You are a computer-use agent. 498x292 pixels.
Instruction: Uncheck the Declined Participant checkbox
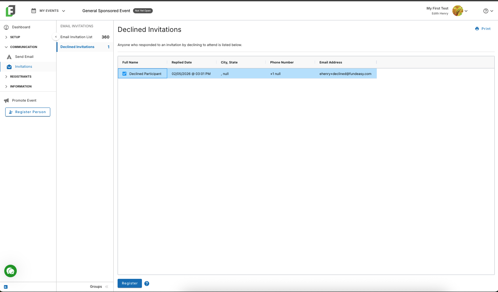125,74
